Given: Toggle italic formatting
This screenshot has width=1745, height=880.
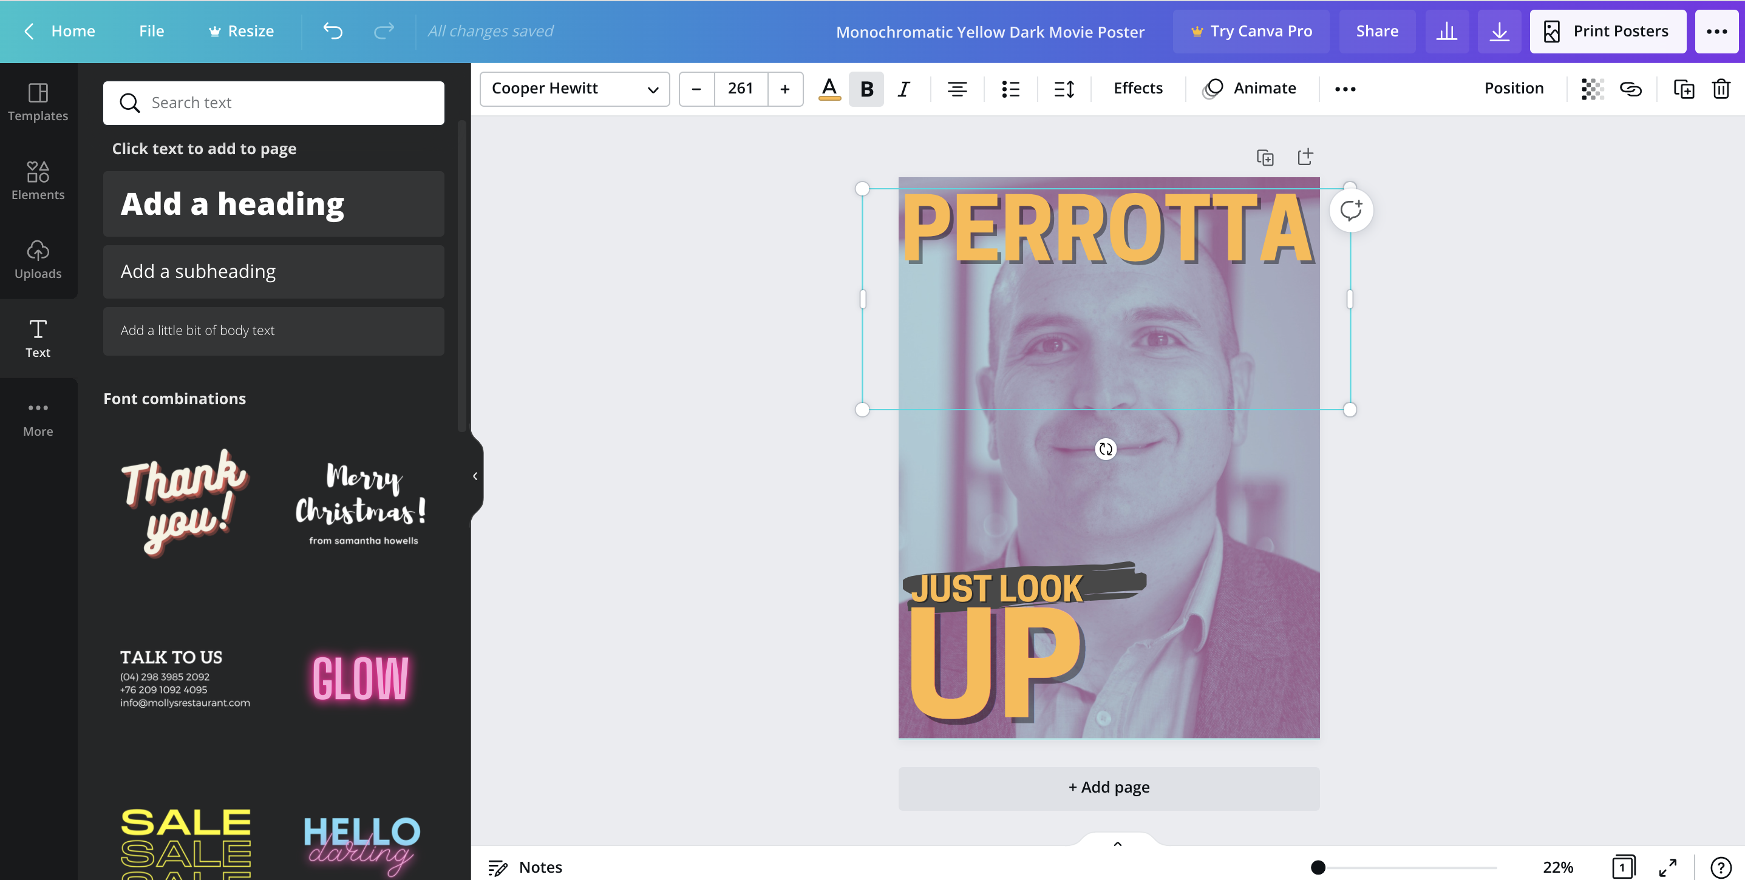Looking at the screenshot, I should pos(903,89).
